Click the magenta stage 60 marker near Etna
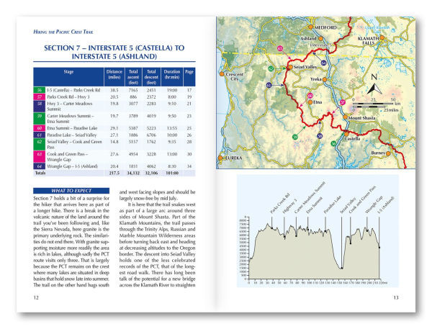Viewport: 432px width, 329px height. [x=310, y=96]
